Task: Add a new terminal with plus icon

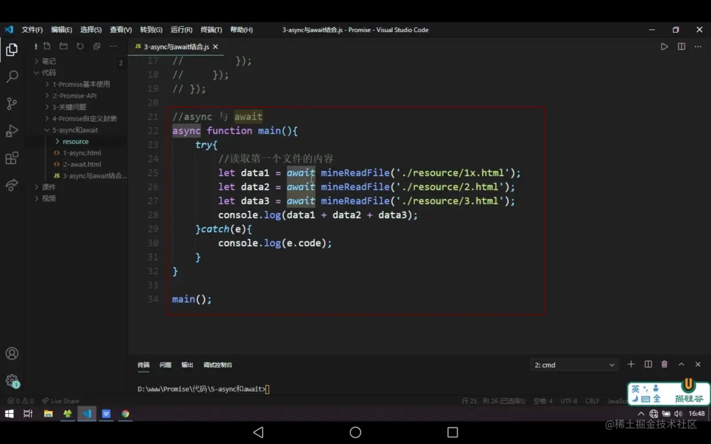Action: [631, 364]
